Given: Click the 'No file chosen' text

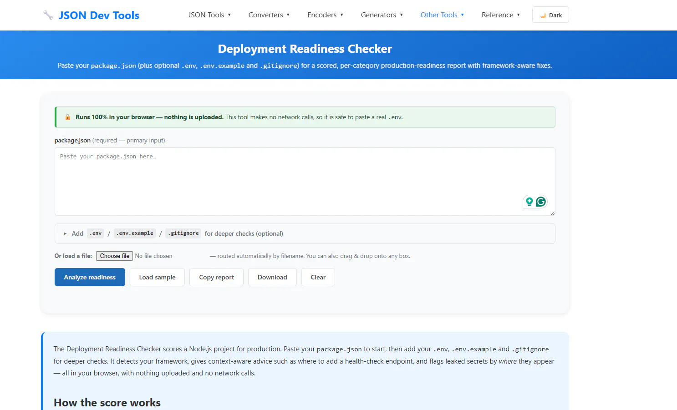Looking at the screenshot, I should click(x=154, y=256).
